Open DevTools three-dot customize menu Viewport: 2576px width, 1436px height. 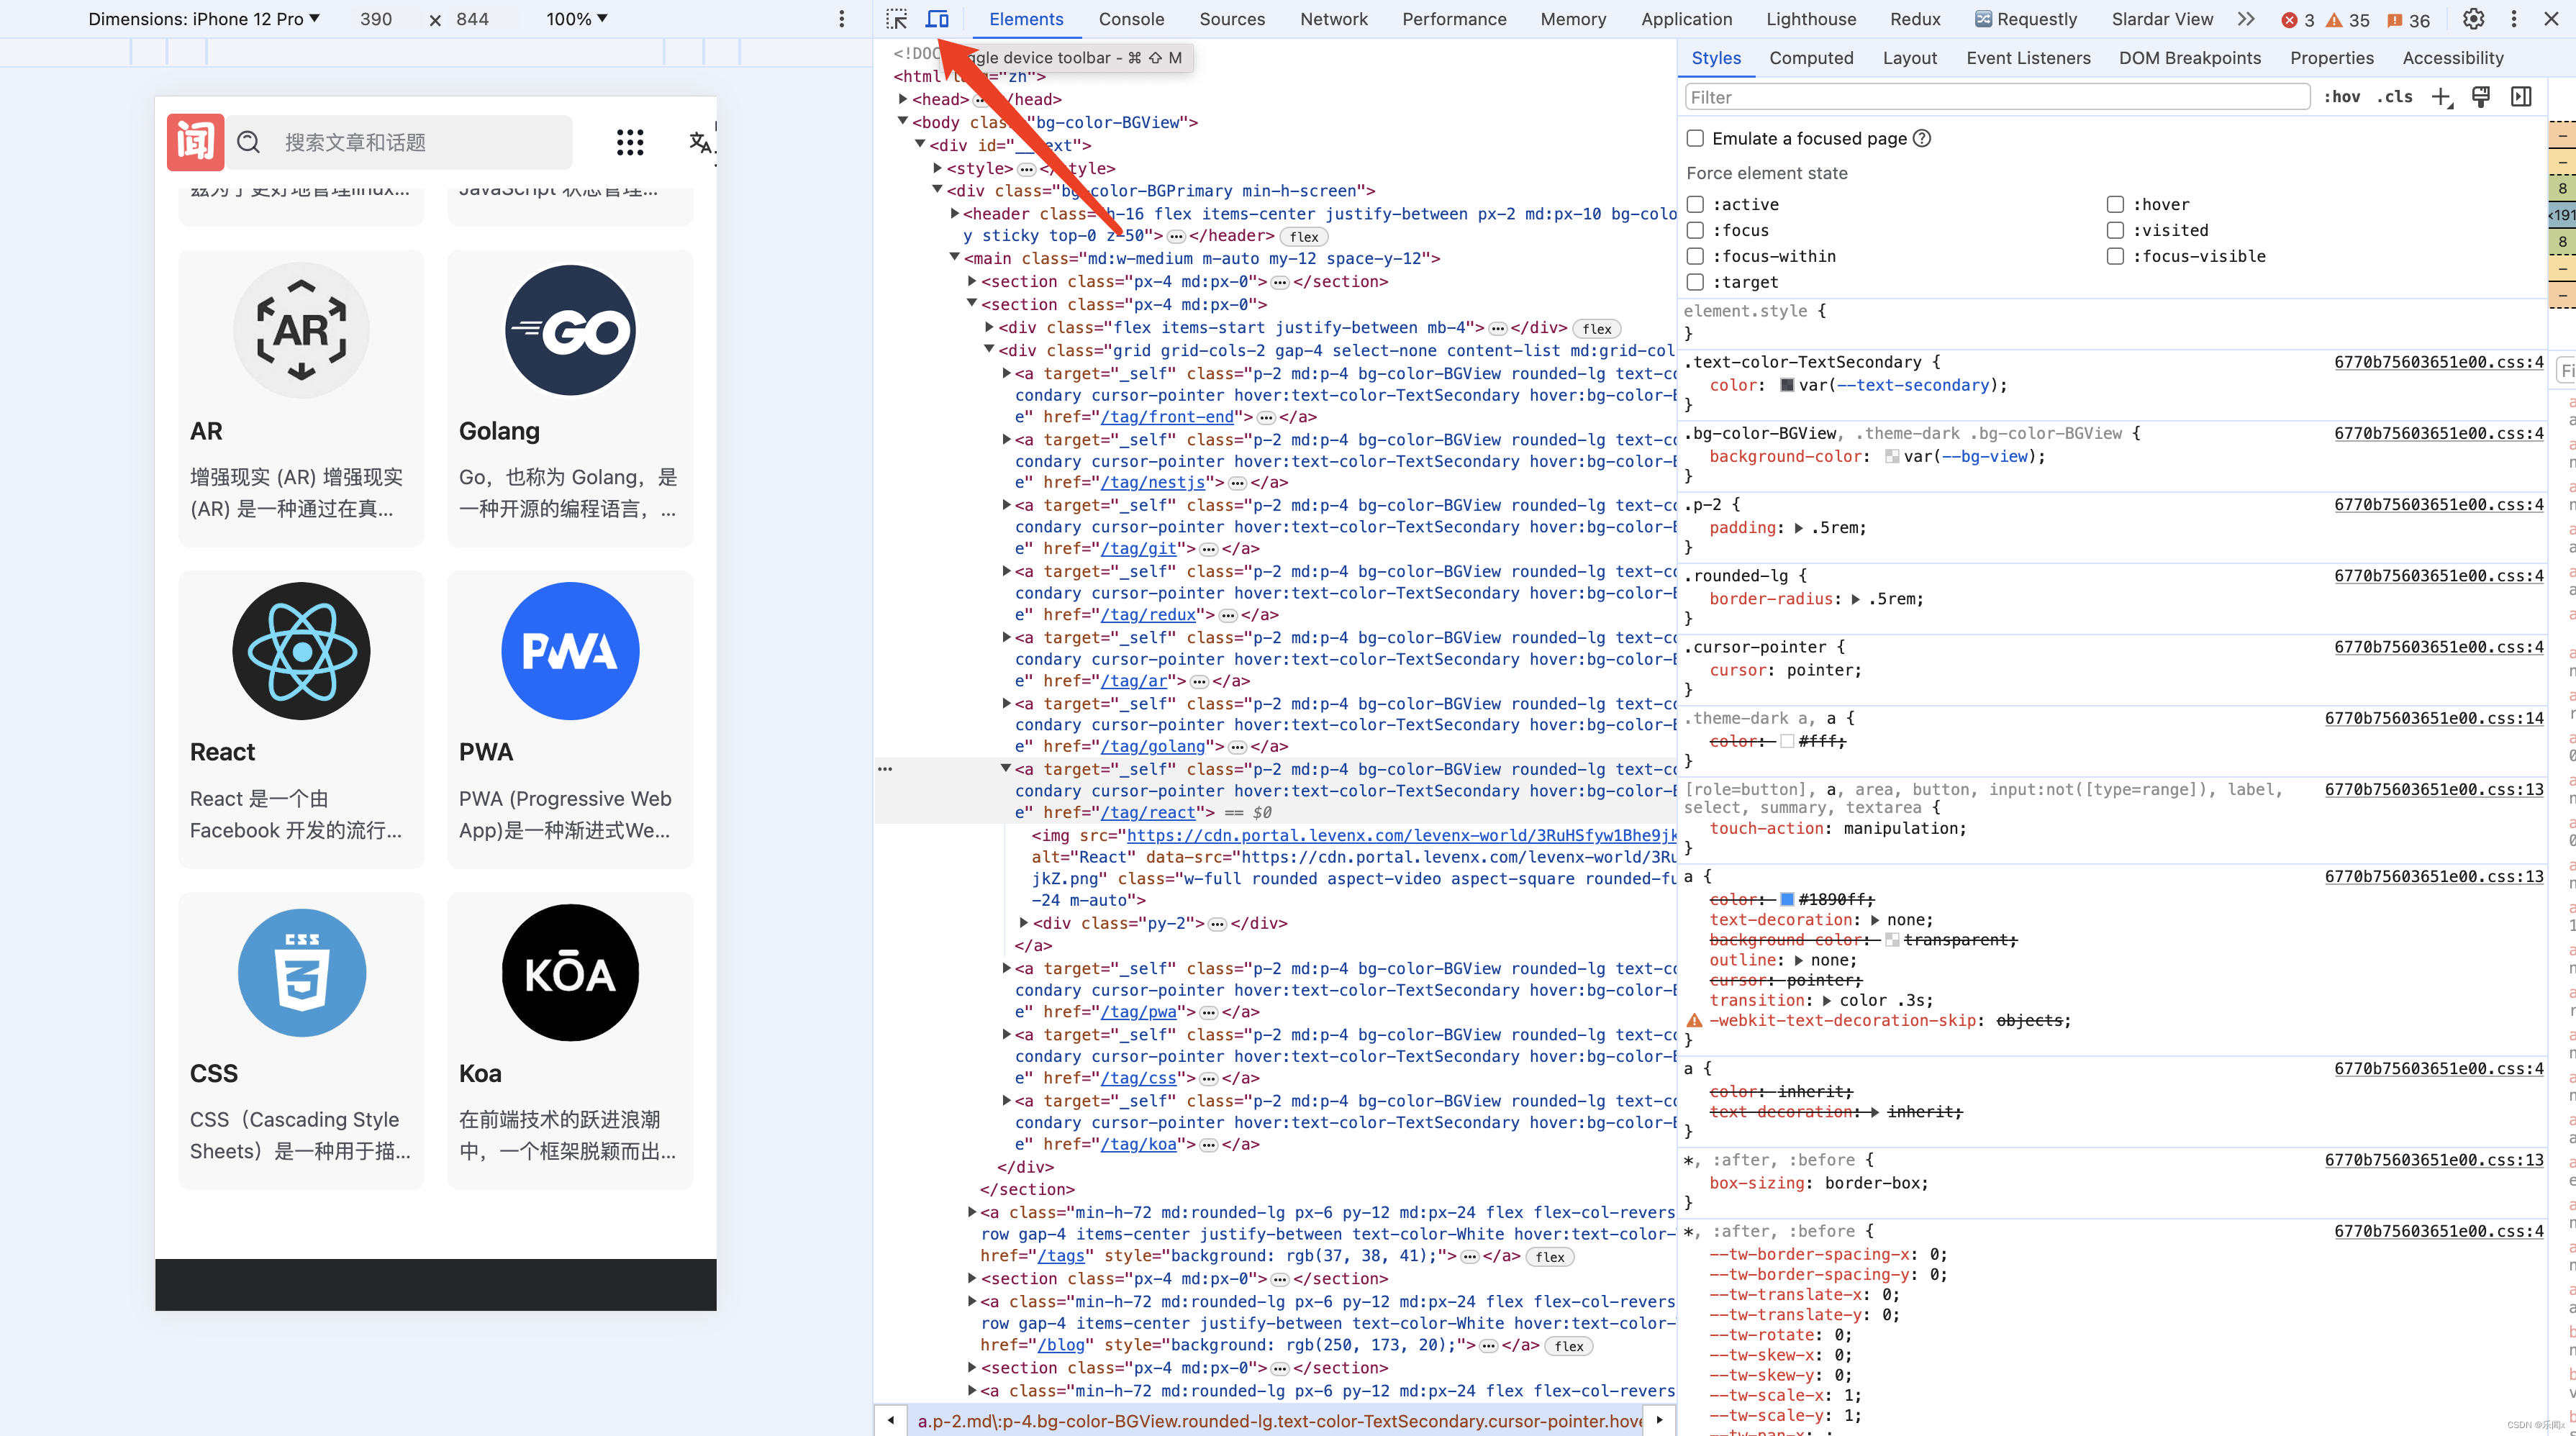tap(2513, 19)
